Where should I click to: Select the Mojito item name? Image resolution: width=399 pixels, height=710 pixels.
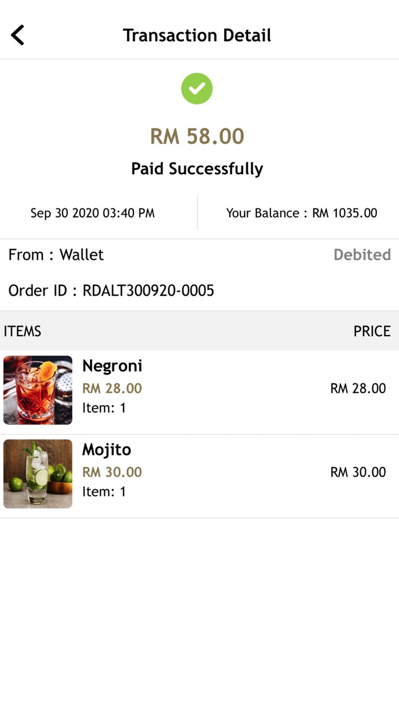[107, 450]
